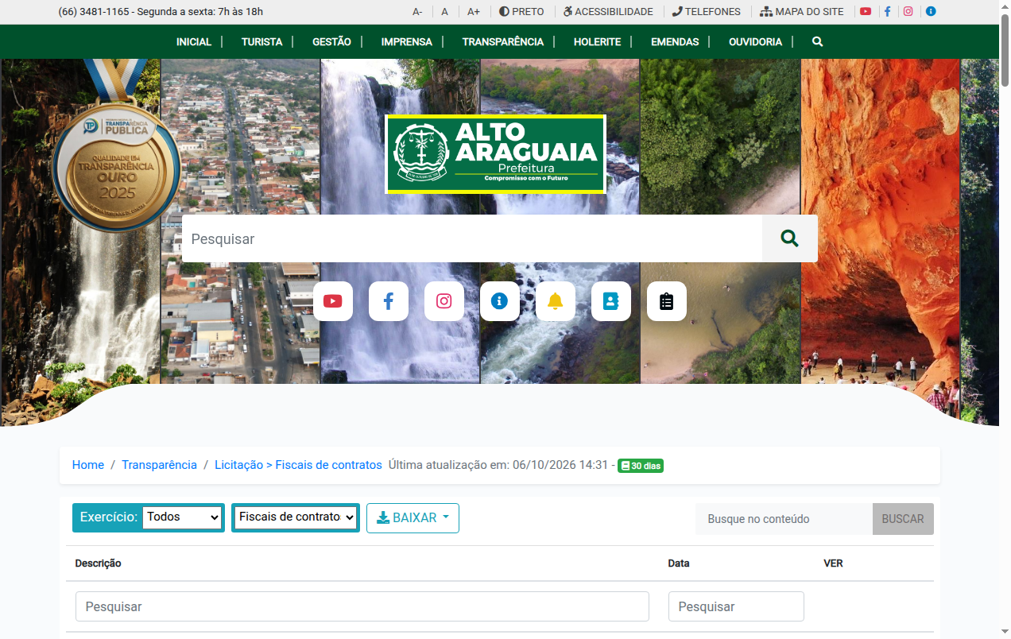1011x639 pixels.
Task: Click the BUSCAR button
Action: tap(903, 519)
